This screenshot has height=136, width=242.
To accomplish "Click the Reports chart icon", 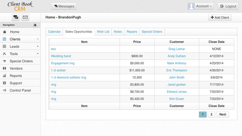I will [x=5, y=76].
